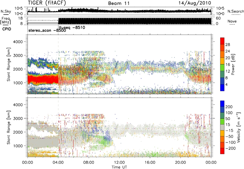The image size is (244, 169).
Task: Click the 'Freq. [MHz]' axis label
Action: (6, 21)
